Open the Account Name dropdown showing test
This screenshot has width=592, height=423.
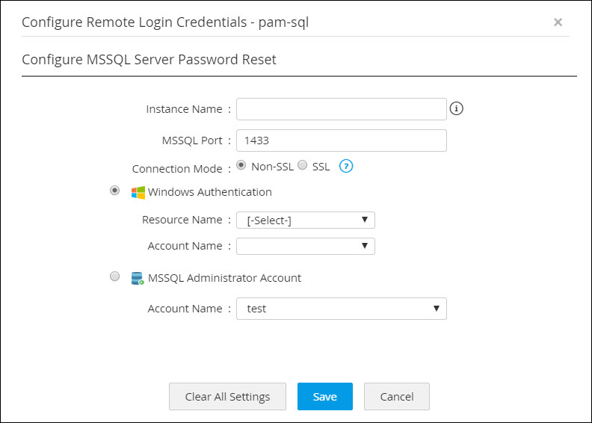tap(341, 309)
